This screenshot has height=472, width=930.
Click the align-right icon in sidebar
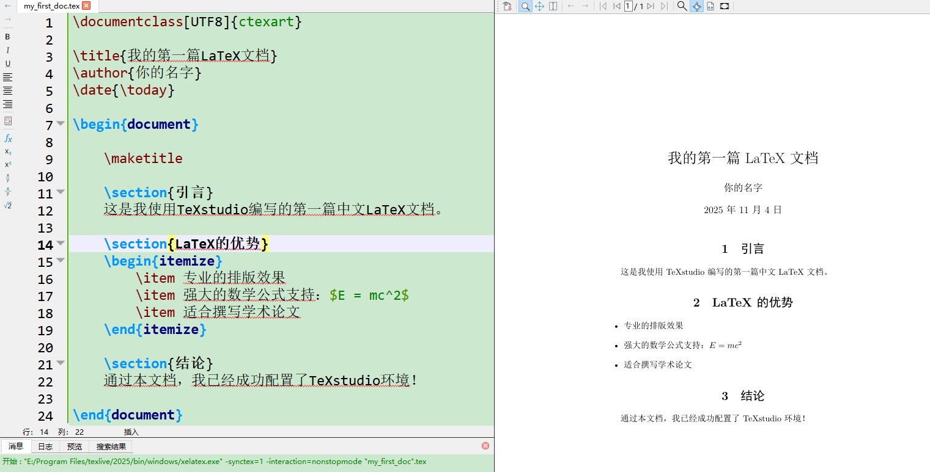click(8, 104)
